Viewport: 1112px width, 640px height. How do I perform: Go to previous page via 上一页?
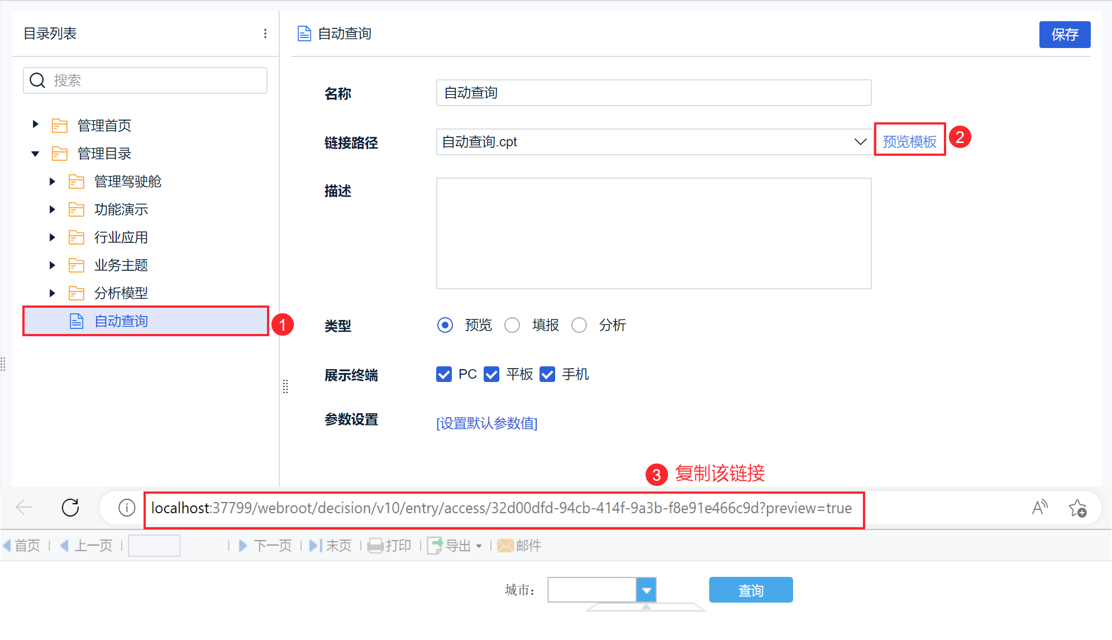click(x=86, y=546)
